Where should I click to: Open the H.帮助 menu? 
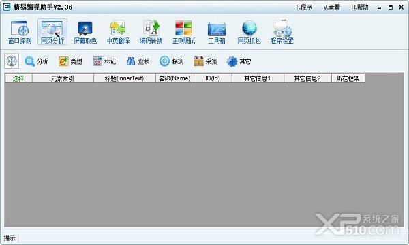(x=360, y=7)
